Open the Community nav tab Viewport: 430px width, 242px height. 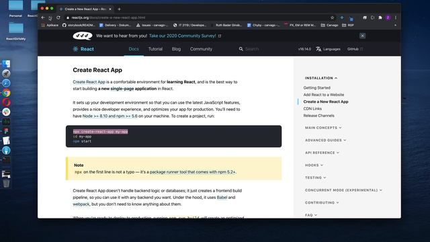201,49
